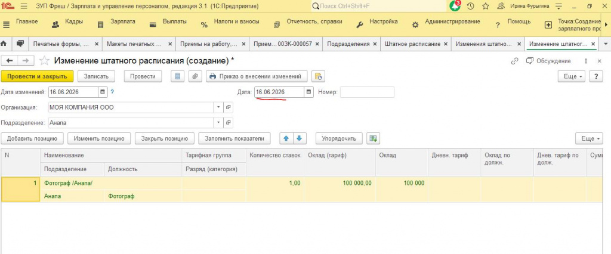Navigate back with left arrow

pos(10,61)
